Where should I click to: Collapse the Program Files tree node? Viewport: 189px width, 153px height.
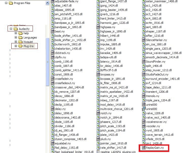(x=6, y=3)
